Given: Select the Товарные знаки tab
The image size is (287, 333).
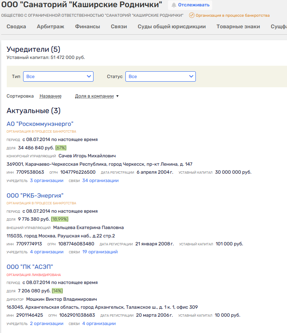Looking at the screenshot, I should (238, 27).
